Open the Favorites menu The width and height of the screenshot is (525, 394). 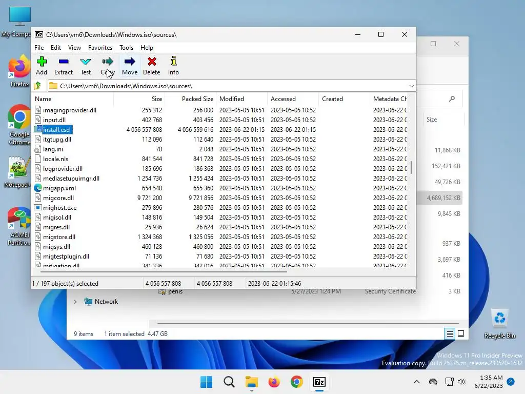pos(100,48)
